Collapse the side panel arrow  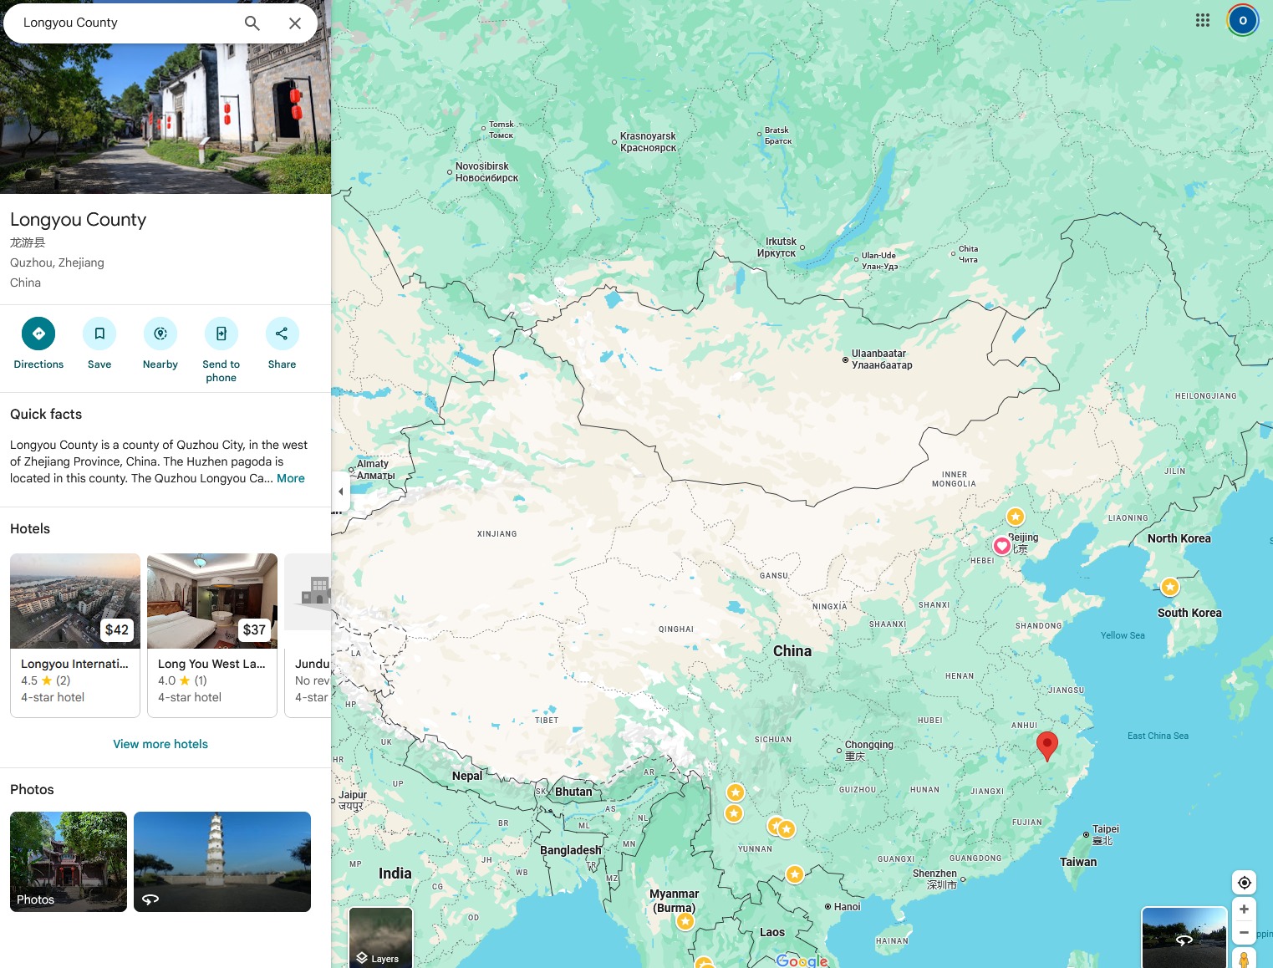[340, 492]
